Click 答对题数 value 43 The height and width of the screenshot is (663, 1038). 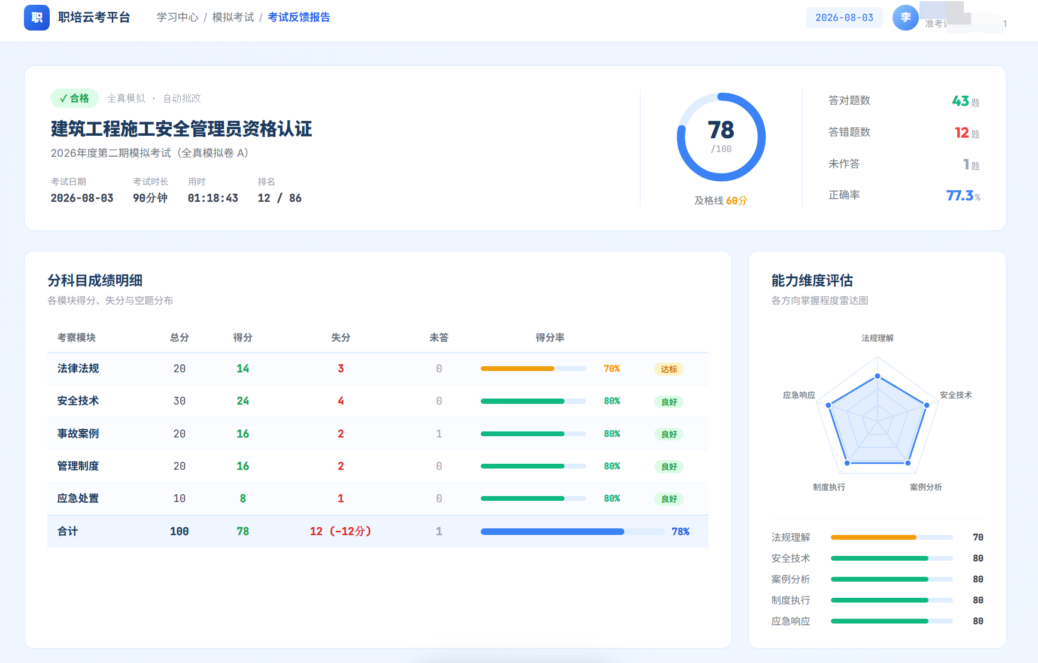click(960, 101)
